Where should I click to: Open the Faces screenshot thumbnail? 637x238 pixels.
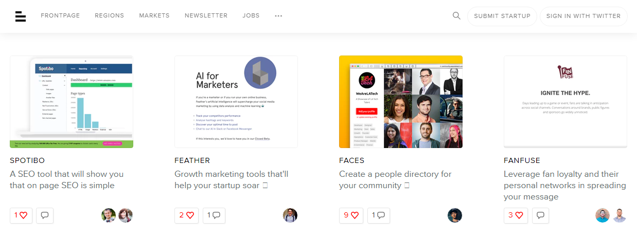(x=400, y=102)
